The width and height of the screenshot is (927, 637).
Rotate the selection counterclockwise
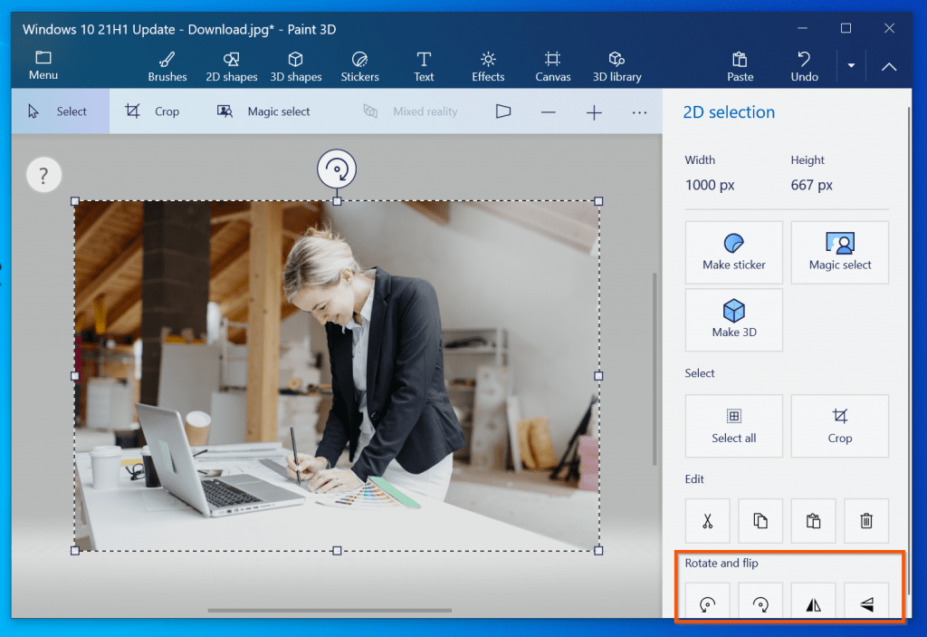707,600
